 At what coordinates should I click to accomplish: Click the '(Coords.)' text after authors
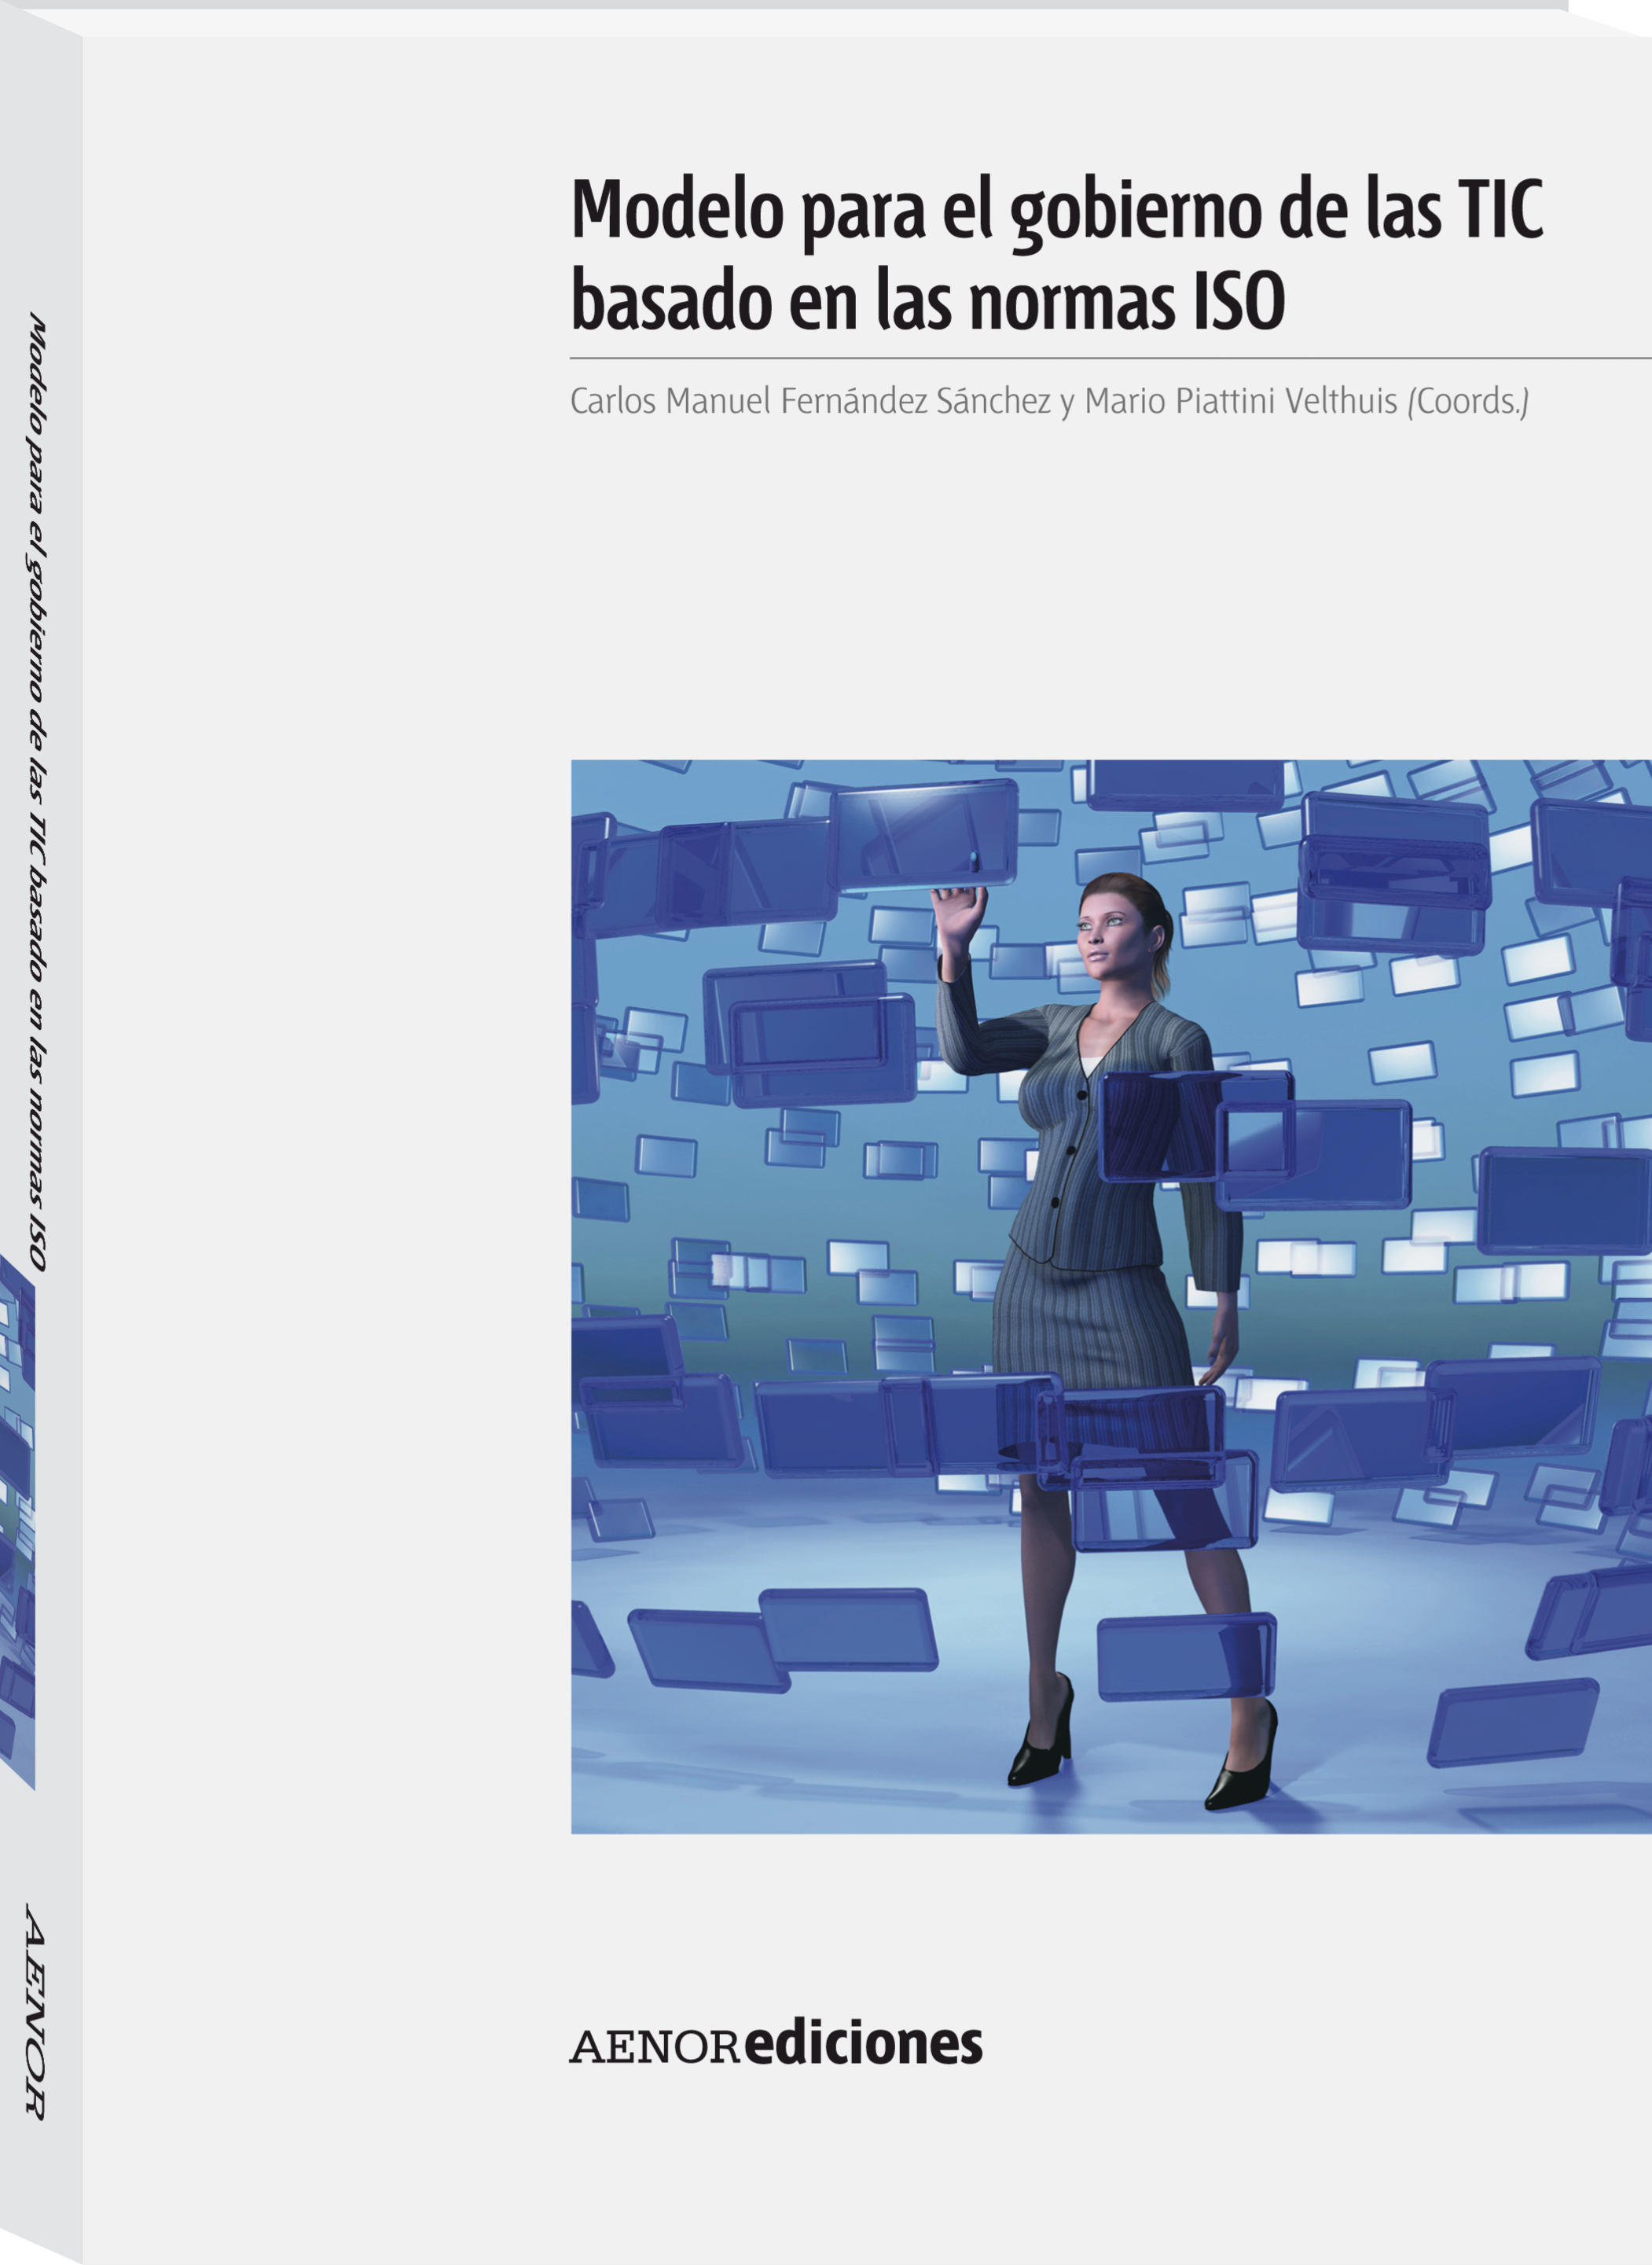[x=1467, y=401]
